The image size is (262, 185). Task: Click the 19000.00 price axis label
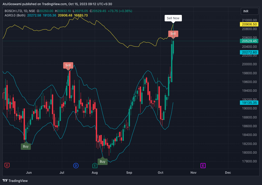coord(249,108)
